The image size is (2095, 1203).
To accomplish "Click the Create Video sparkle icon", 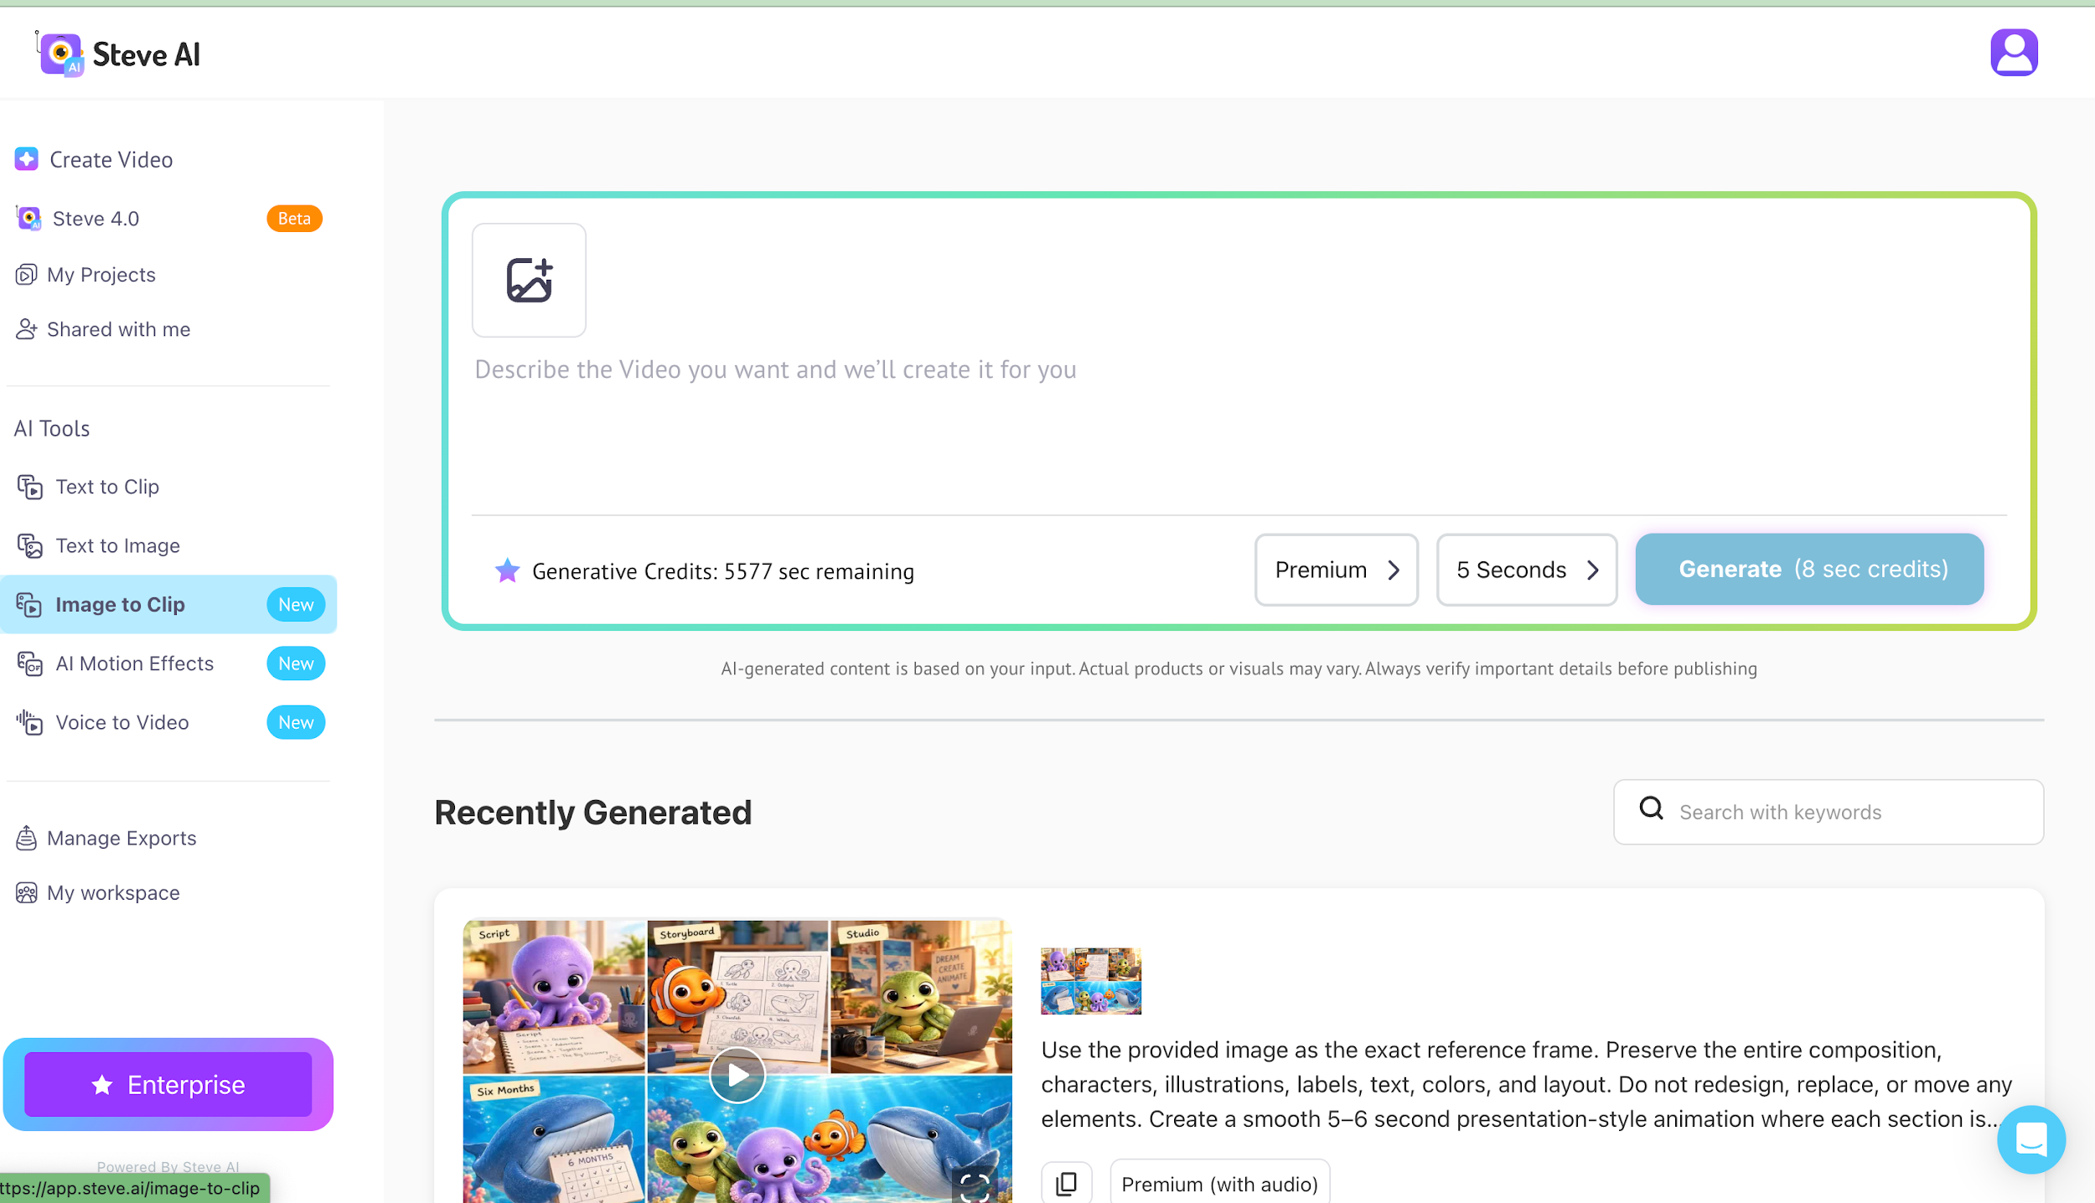I will 27,159.
